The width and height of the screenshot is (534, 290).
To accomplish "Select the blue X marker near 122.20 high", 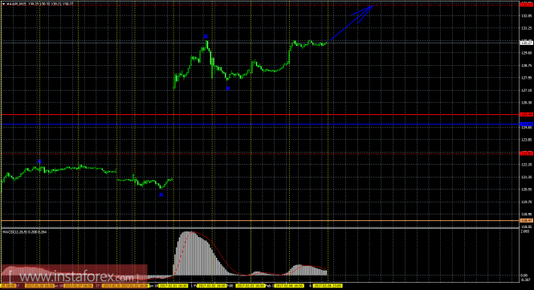I will pyautogui.click(x=39, y=161).
